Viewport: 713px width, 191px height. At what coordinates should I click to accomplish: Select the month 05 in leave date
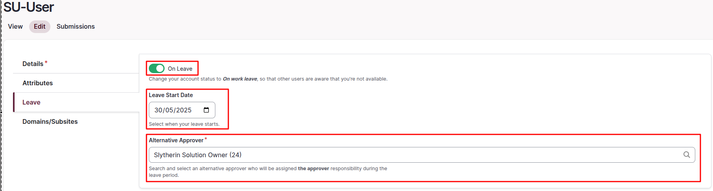[169, 110]
